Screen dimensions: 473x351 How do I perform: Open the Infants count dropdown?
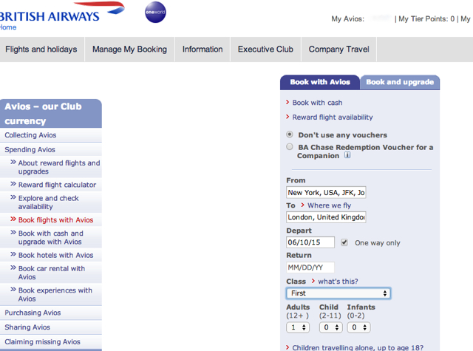click(358, 327)
